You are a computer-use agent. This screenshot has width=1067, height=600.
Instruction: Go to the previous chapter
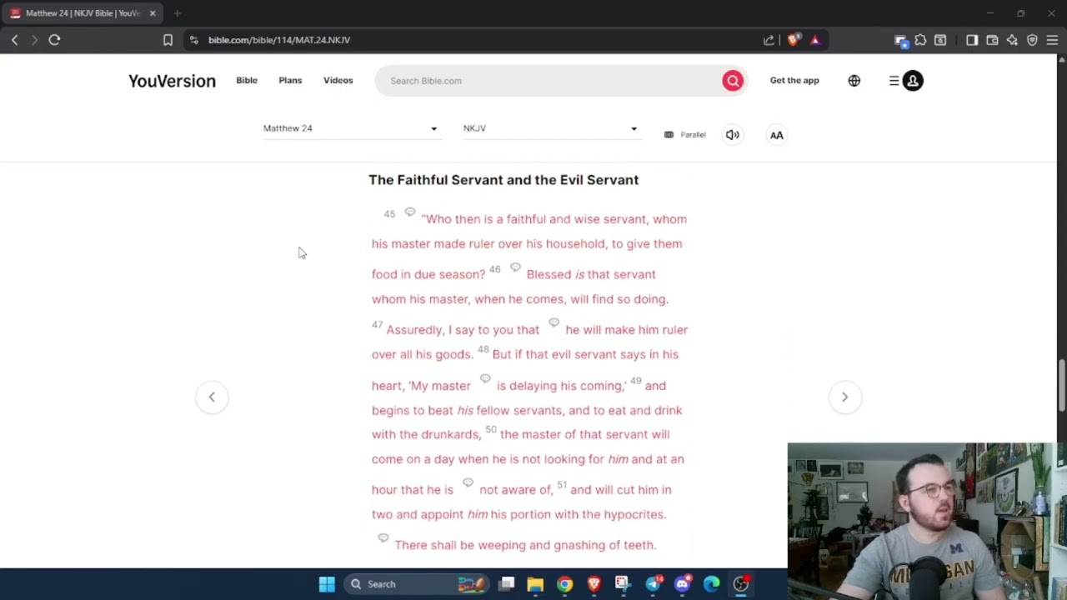click(x=212, y=397)
